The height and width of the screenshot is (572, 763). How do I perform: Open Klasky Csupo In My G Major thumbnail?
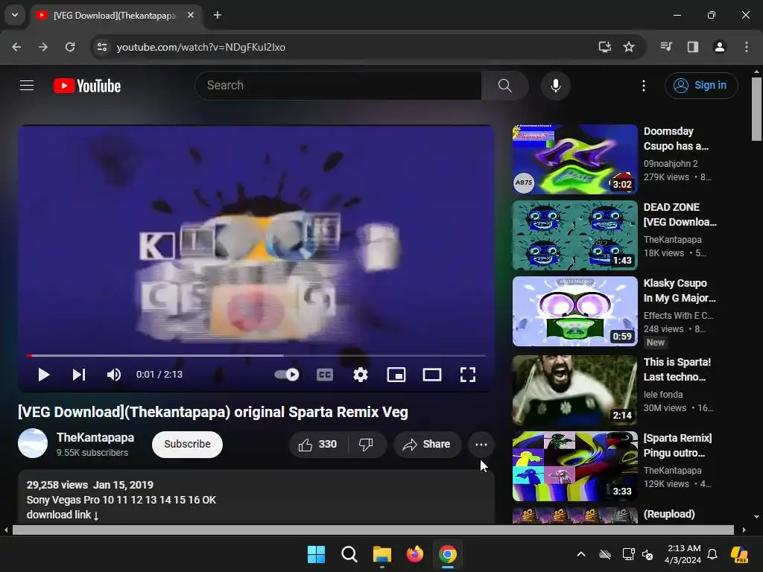tap(574, 311)
